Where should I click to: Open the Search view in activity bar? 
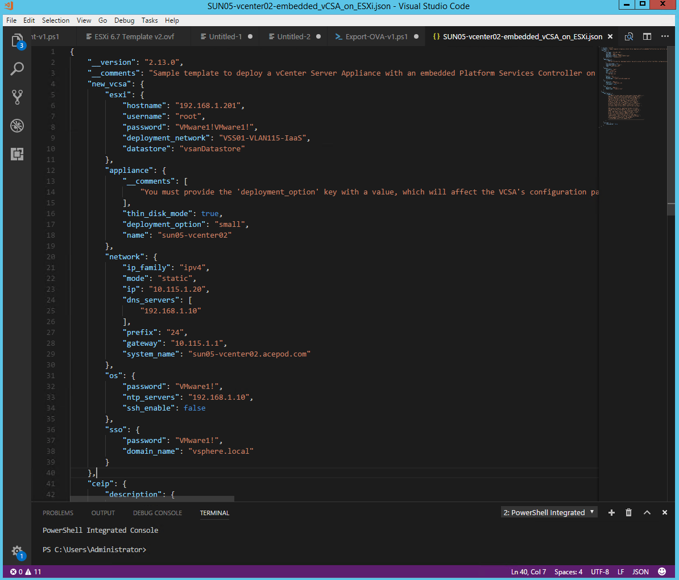point(17,68)
